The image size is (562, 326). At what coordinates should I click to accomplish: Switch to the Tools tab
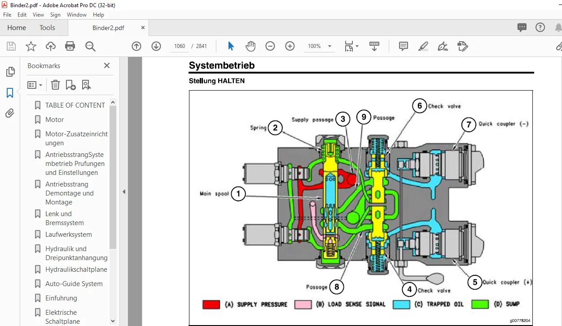click(x=47, y=27)
